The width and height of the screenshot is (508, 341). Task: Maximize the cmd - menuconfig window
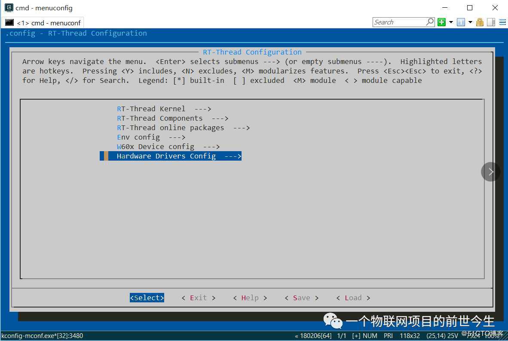click(x=470, y=7)
